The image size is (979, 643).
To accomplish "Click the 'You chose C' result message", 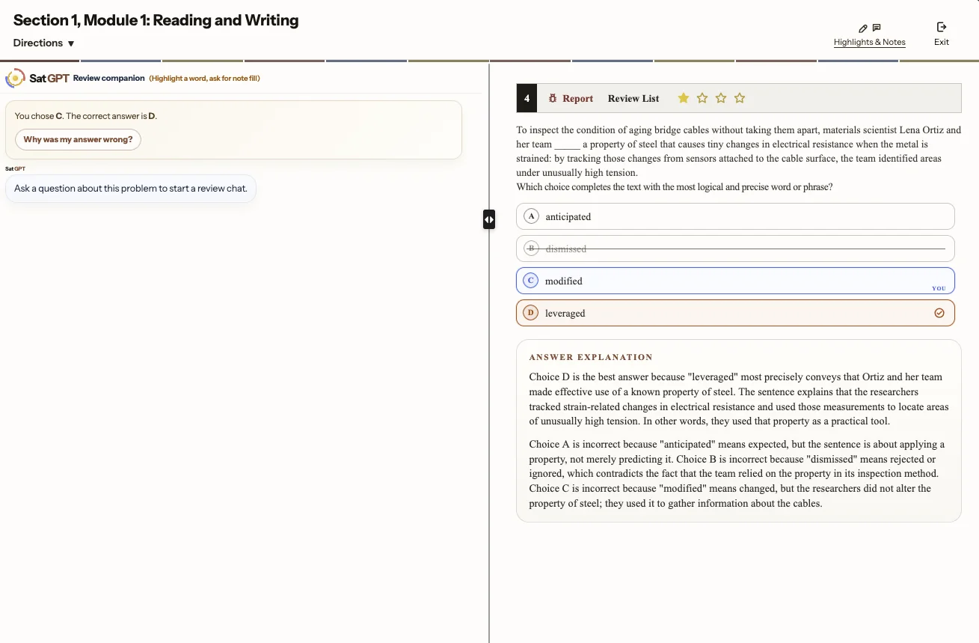I will (x=86, y=116).
